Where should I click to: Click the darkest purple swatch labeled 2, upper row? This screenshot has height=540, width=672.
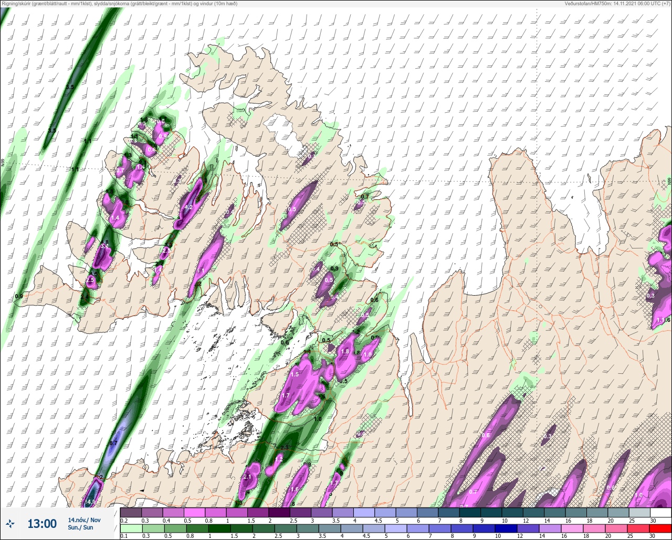click(x=279, y=512)
